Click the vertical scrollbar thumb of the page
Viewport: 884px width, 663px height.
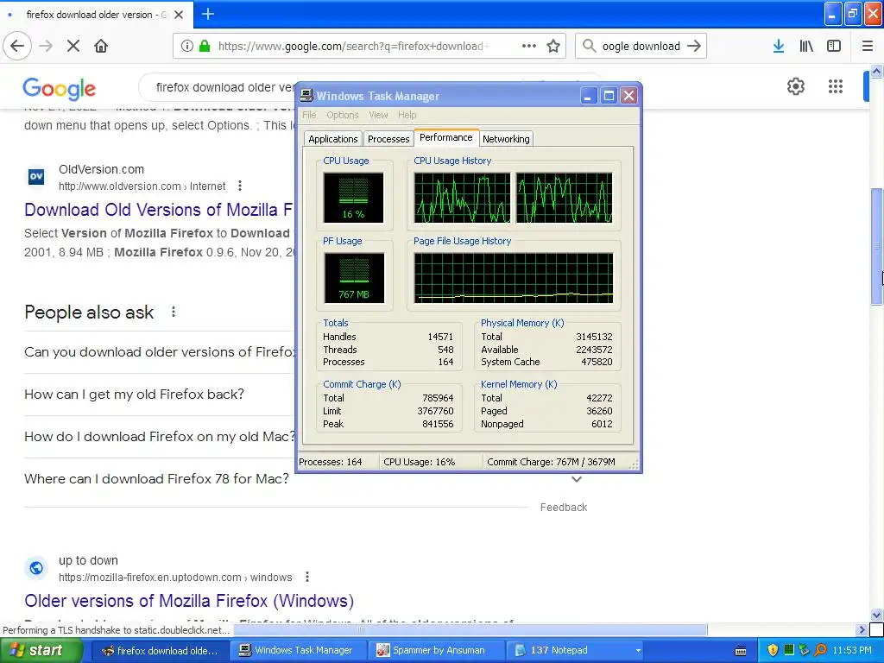(x=876, y=246)
